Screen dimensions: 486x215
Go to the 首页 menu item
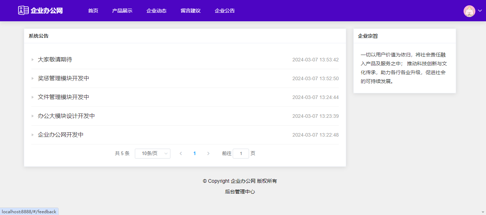coord(93,11)
